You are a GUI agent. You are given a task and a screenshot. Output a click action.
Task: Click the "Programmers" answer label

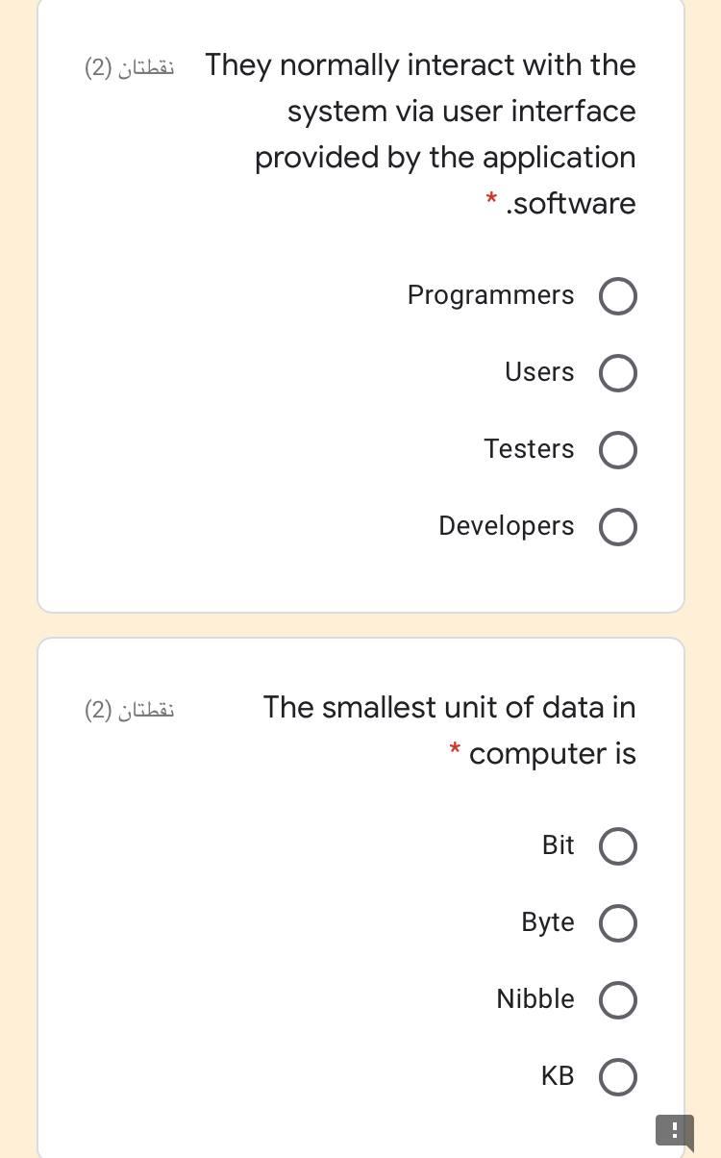[490, 295]
